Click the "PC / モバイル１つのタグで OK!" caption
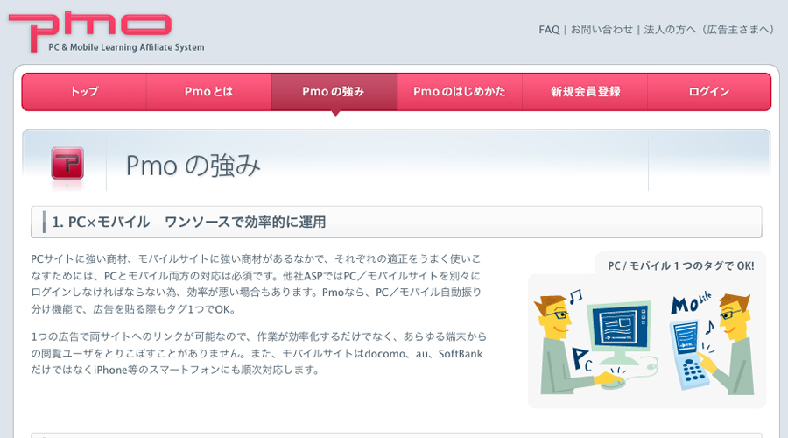 (674, 265)
